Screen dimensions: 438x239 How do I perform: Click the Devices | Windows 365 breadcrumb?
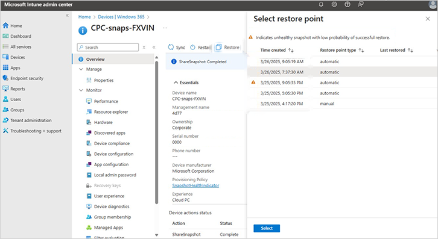pyautogui.click(x=121, y=17)
